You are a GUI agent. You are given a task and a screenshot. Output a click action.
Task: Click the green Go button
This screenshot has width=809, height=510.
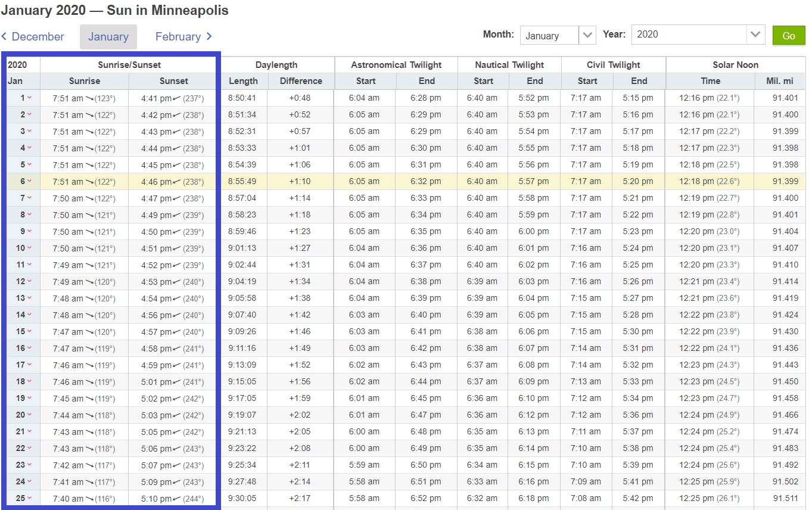tap(789, 35)
